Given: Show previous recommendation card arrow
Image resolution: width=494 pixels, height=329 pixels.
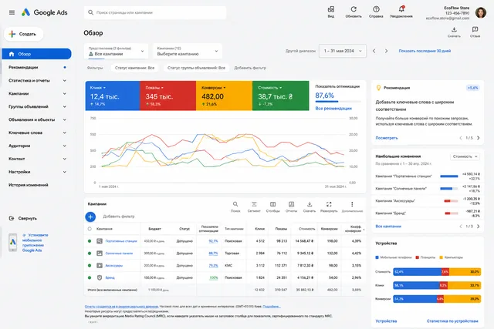Looking at the screenshot, I should [461, 138].
